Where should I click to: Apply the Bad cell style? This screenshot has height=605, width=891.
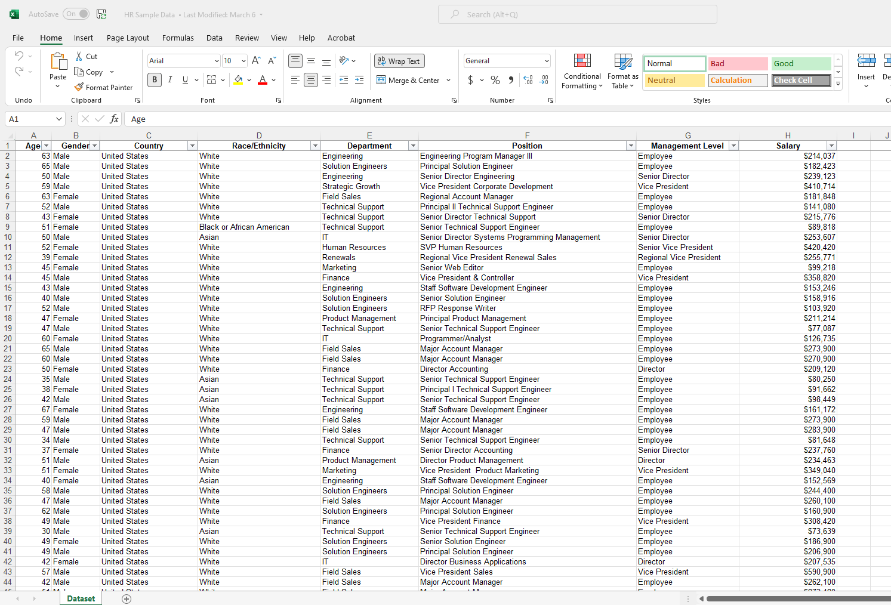738,63
